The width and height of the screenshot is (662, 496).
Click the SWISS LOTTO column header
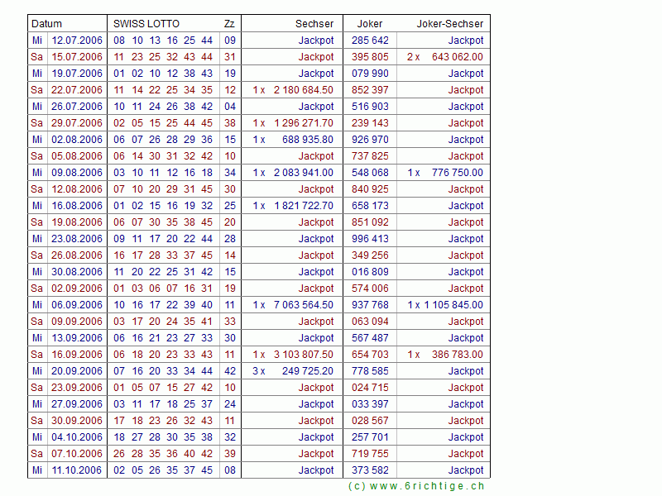click(x=146, y=24)
